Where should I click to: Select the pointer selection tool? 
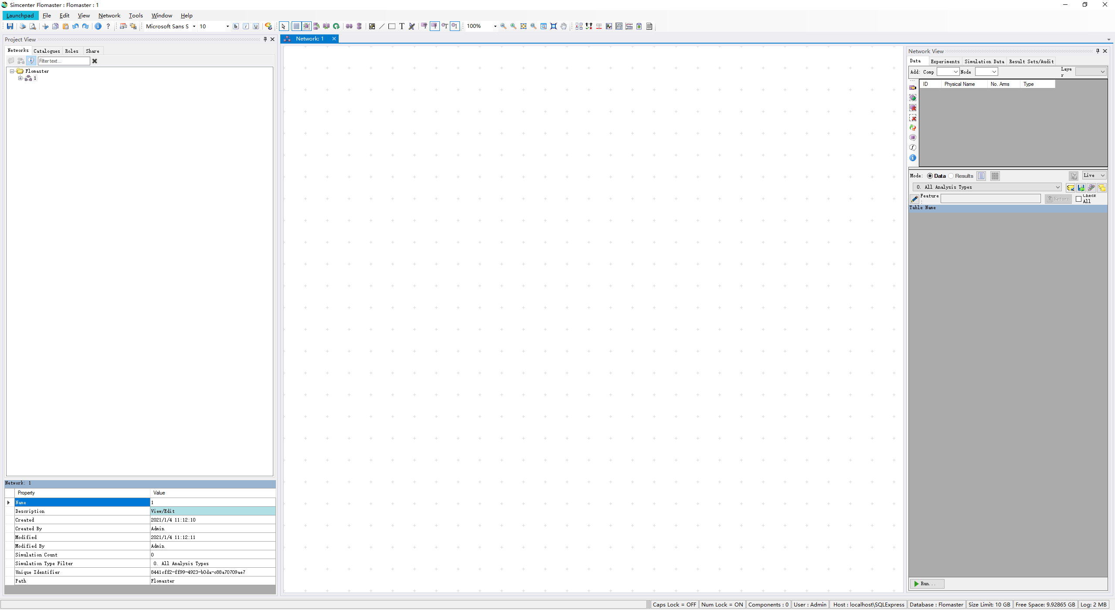click(x=283, y=26)
